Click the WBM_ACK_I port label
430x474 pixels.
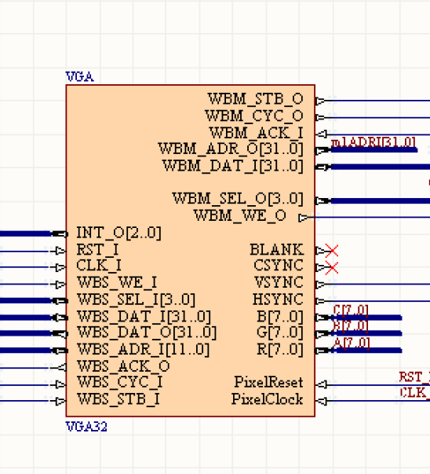[256, 133]
